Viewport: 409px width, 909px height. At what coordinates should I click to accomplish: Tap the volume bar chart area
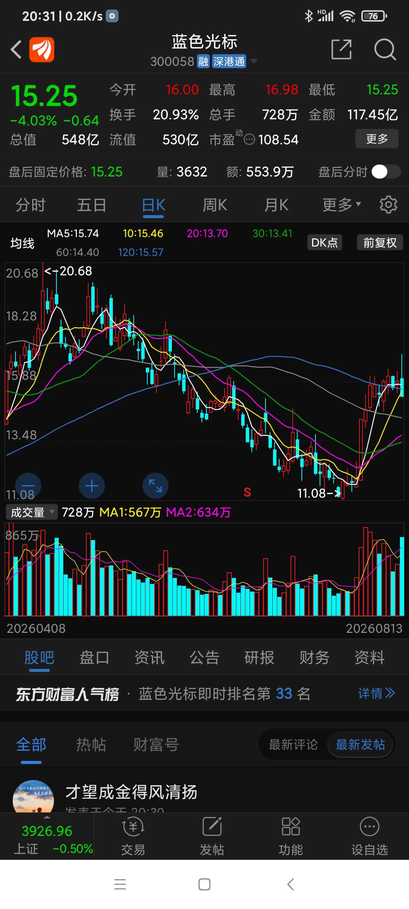tap(204, 569)
